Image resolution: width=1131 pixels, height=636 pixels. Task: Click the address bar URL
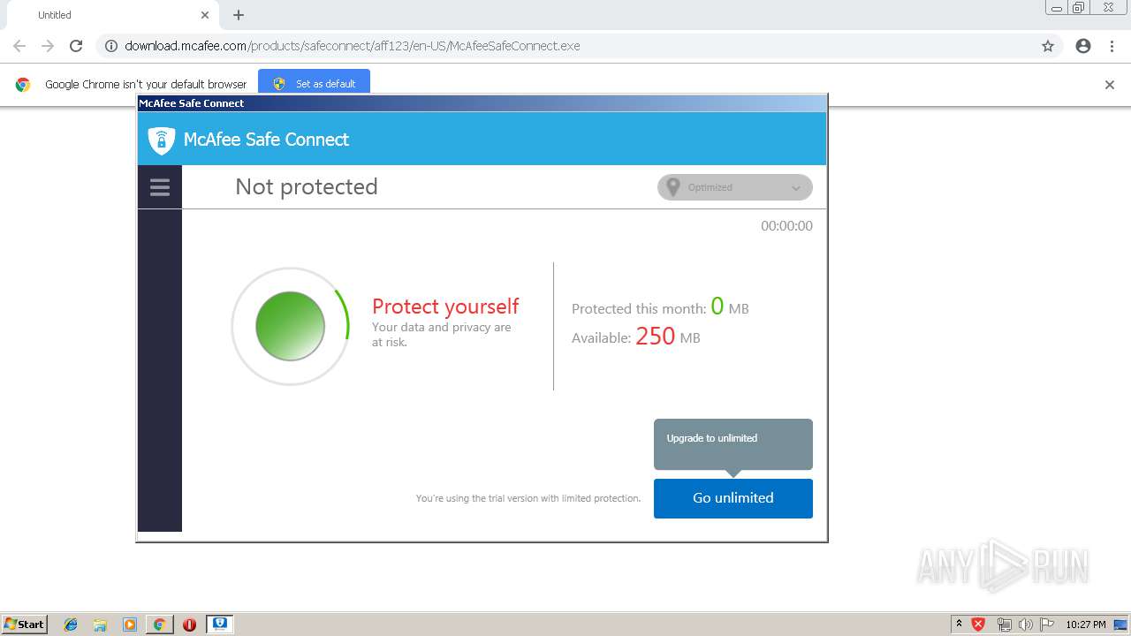tap(353, 46)
